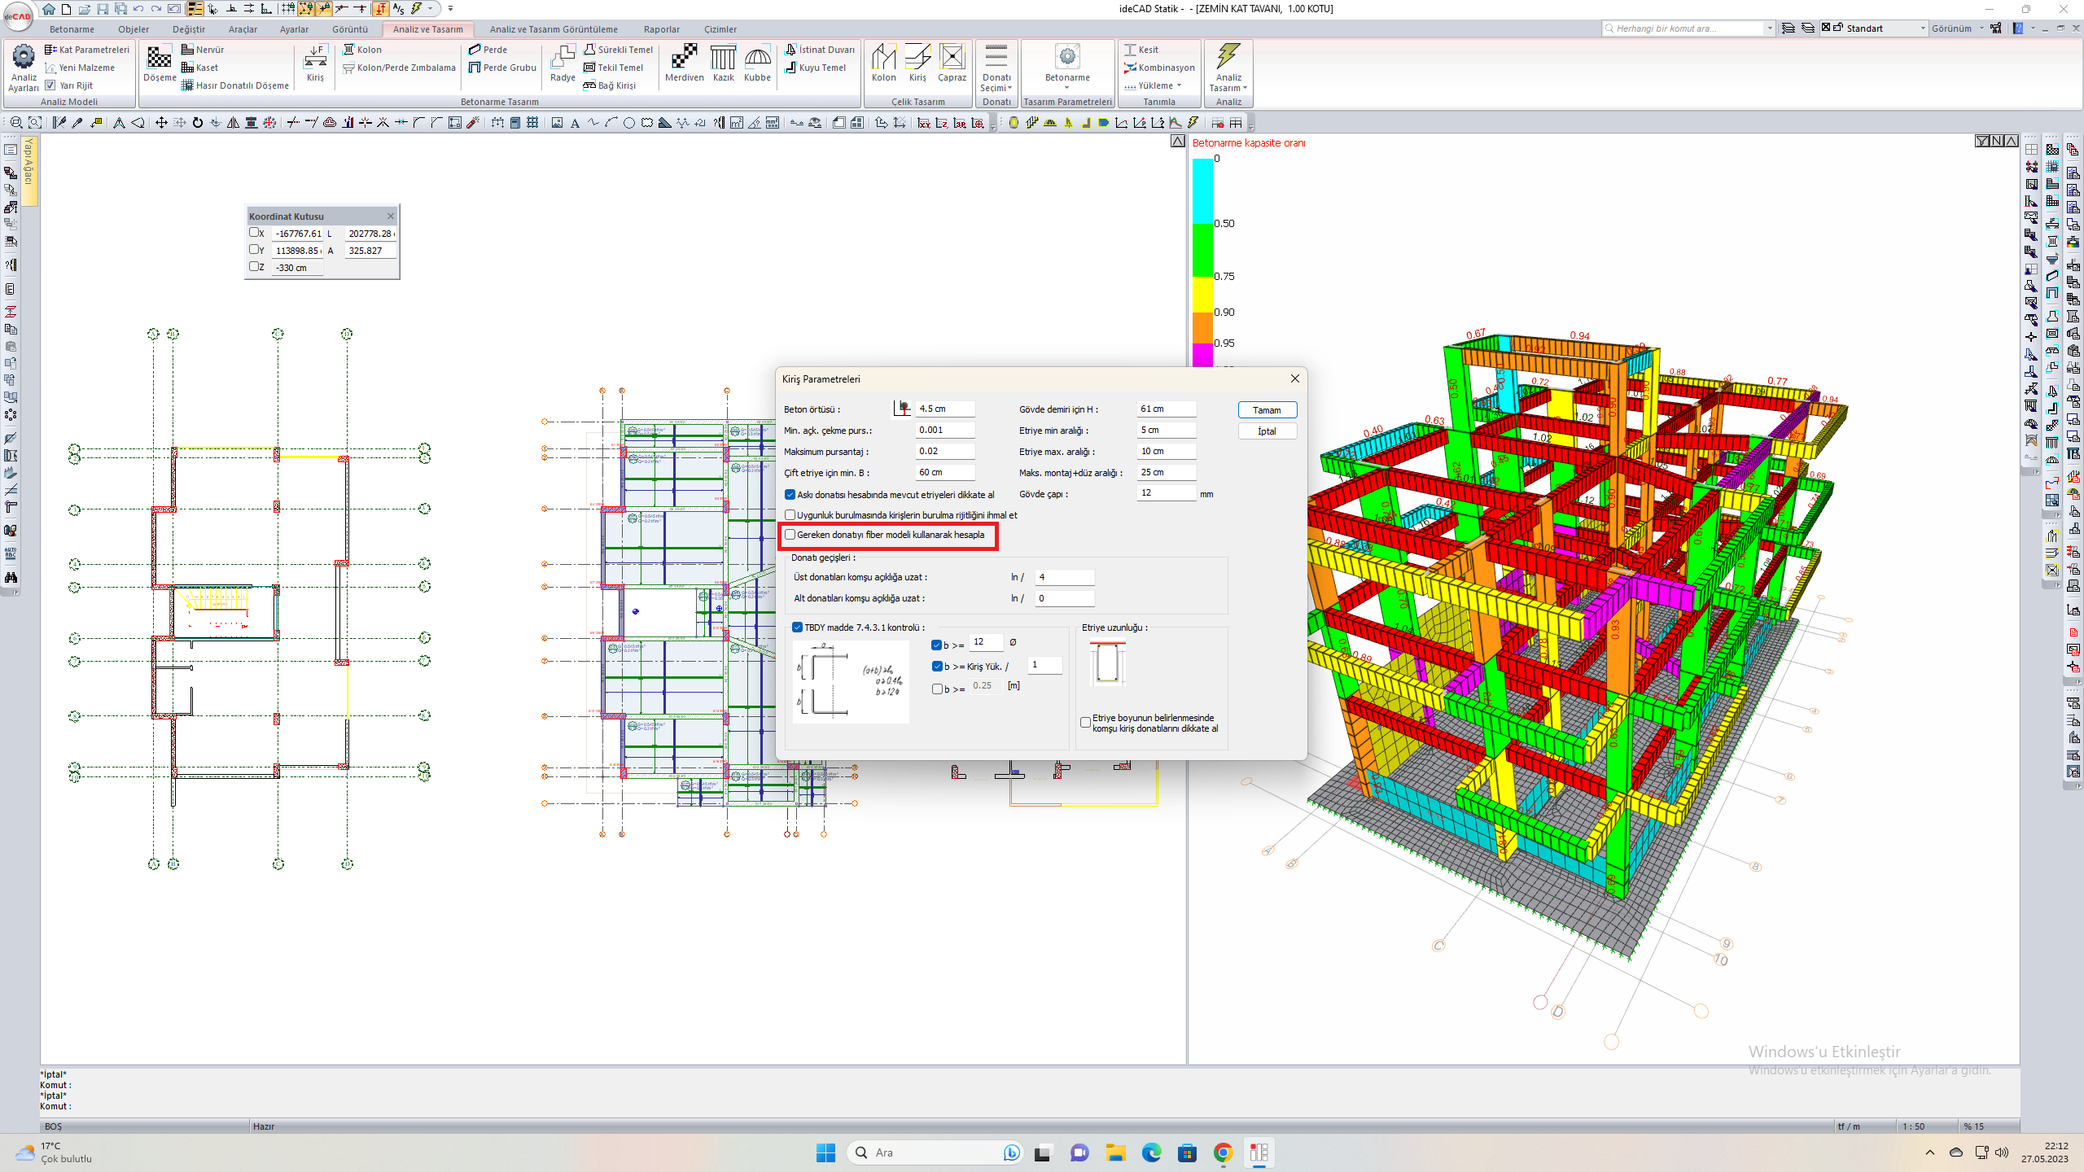Click the zoom out magnifier icon
Viewport: 2084px width, 1172px height.
coord(16,123)
